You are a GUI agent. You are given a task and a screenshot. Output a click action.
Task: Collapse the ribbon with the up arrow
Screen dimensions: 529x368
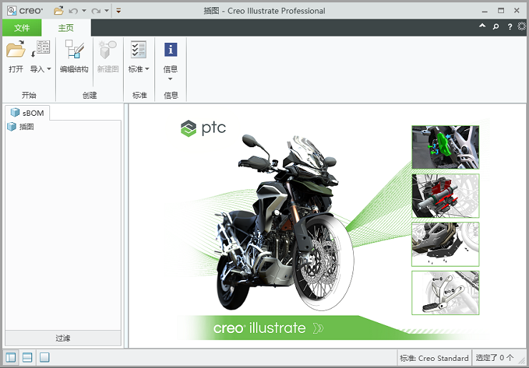[x=482, y=26]
